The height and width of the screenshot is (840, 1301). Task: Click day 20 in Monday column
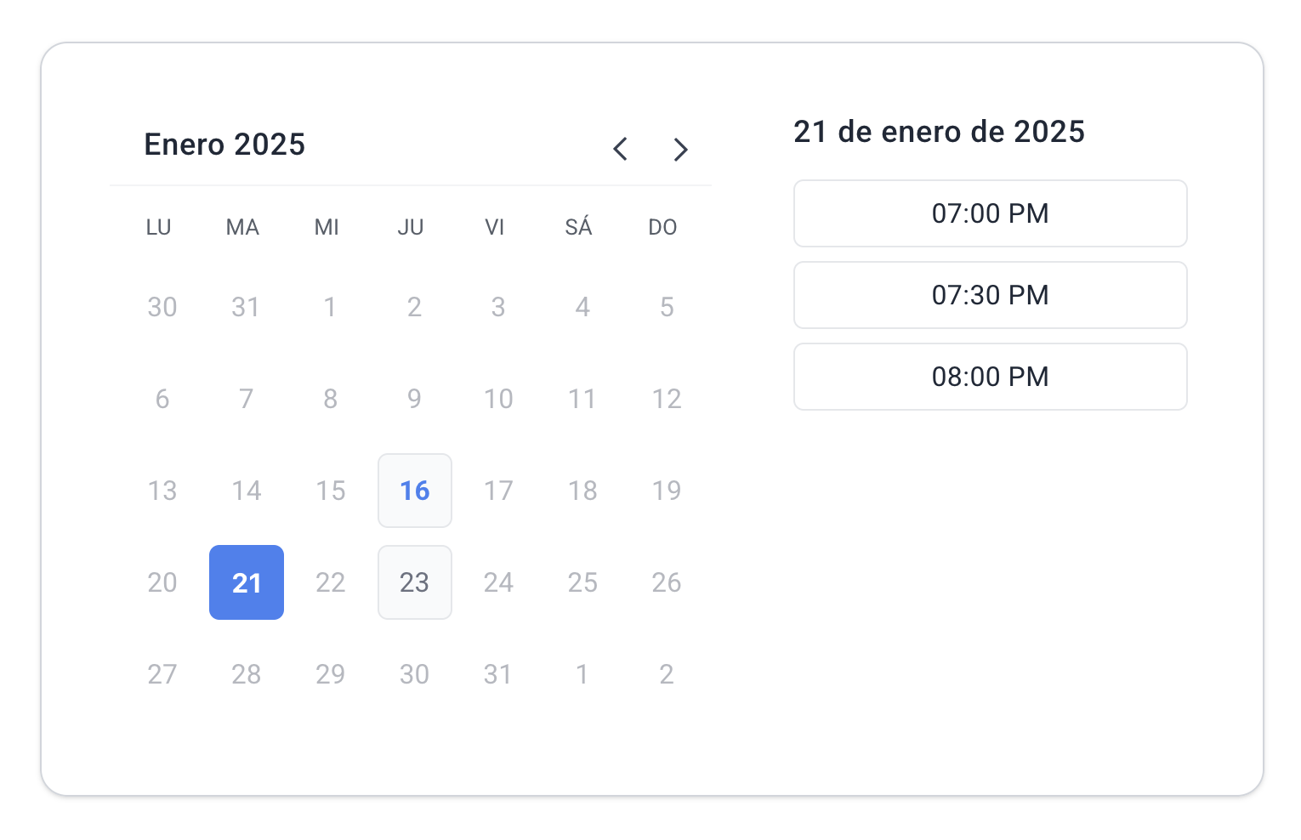point(162,582)
